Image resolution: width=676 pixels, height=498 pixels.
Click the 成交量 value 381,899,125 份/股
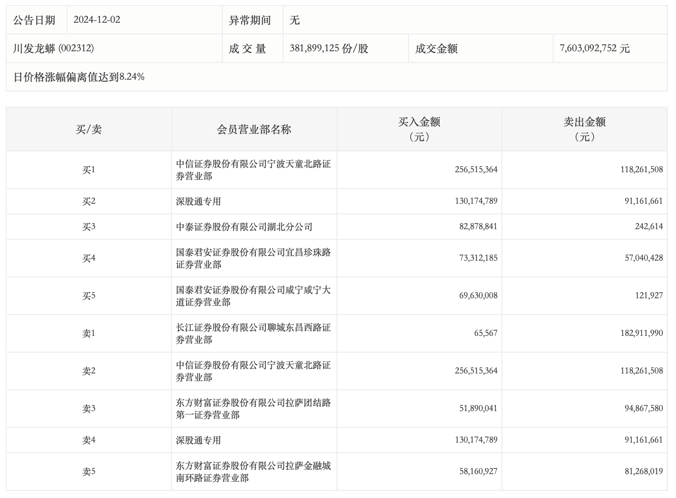(329, 48)
